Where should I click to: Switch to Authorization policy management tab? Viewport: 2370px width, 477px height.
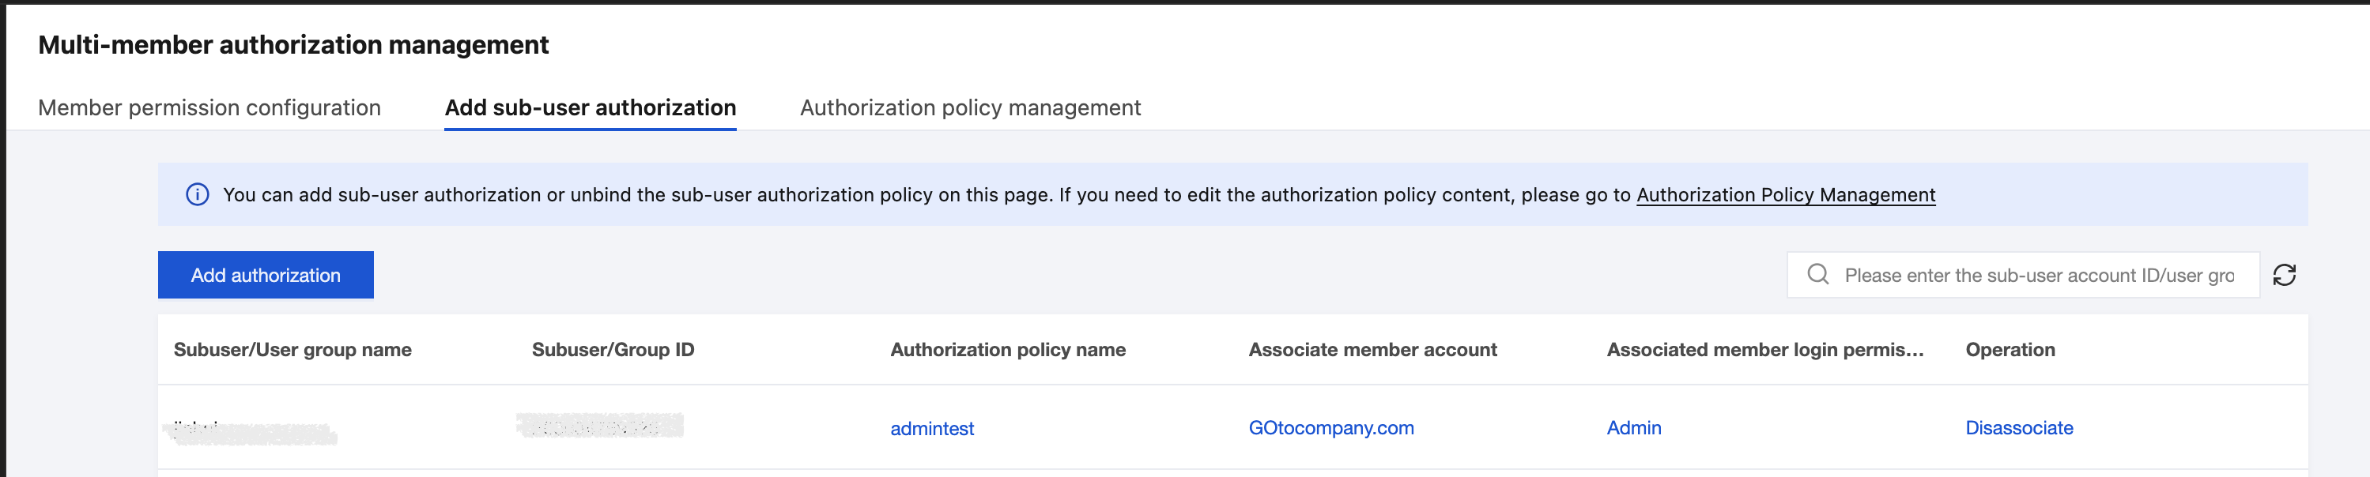pyautogui.click(x=970, y=107)
